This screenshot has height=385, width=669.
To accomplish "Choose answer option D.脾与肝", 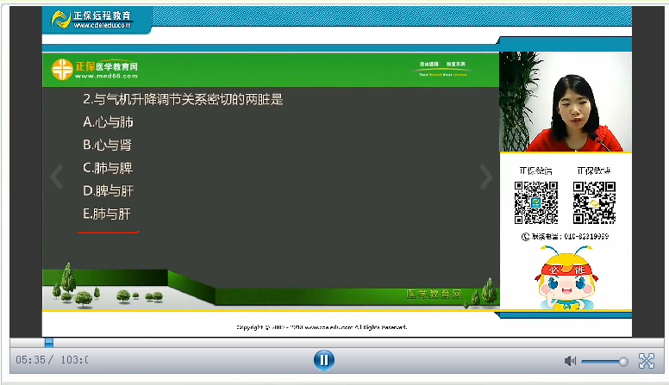I will coord(108,189).
